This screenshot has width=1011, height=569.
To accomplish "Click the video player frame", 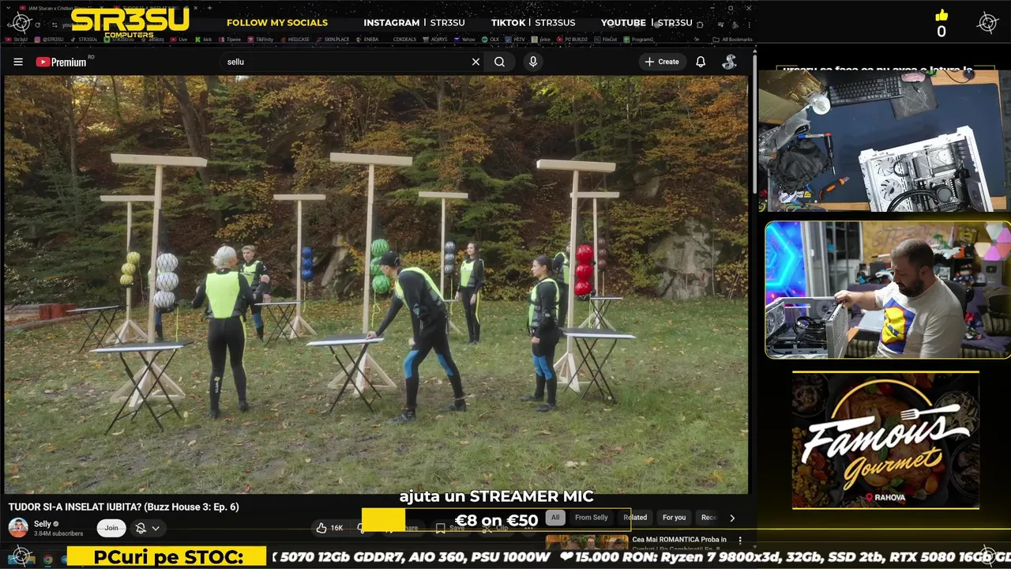I will point(376,284).
